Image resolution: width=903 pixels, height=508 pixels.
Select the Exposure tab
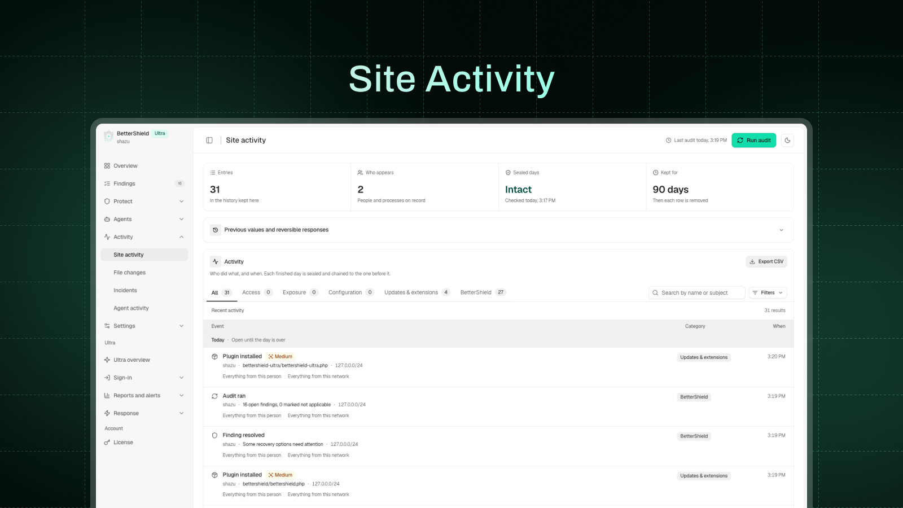click(300, 292)
